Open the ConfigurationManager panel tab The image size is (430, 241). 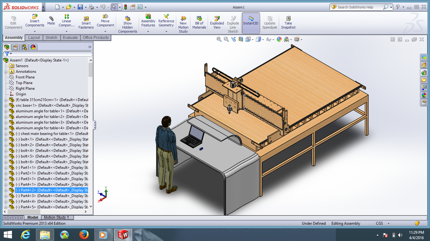tap(24, 47)
